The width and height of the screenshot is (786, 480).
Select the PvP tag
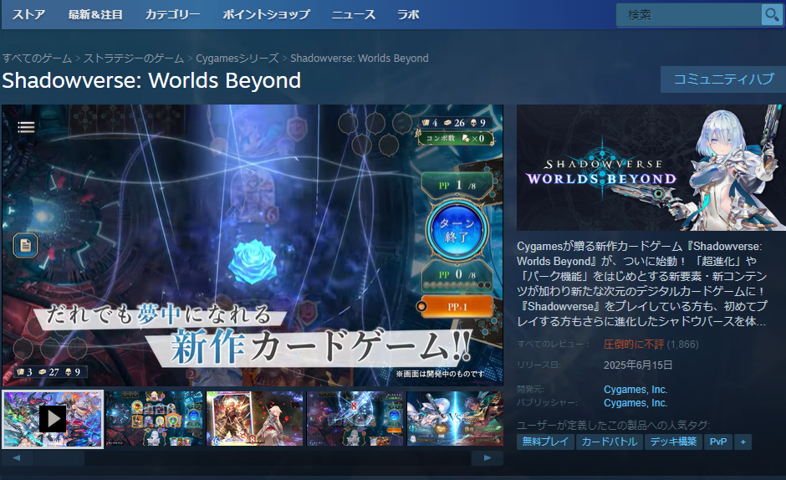click(x=717, y=442)
